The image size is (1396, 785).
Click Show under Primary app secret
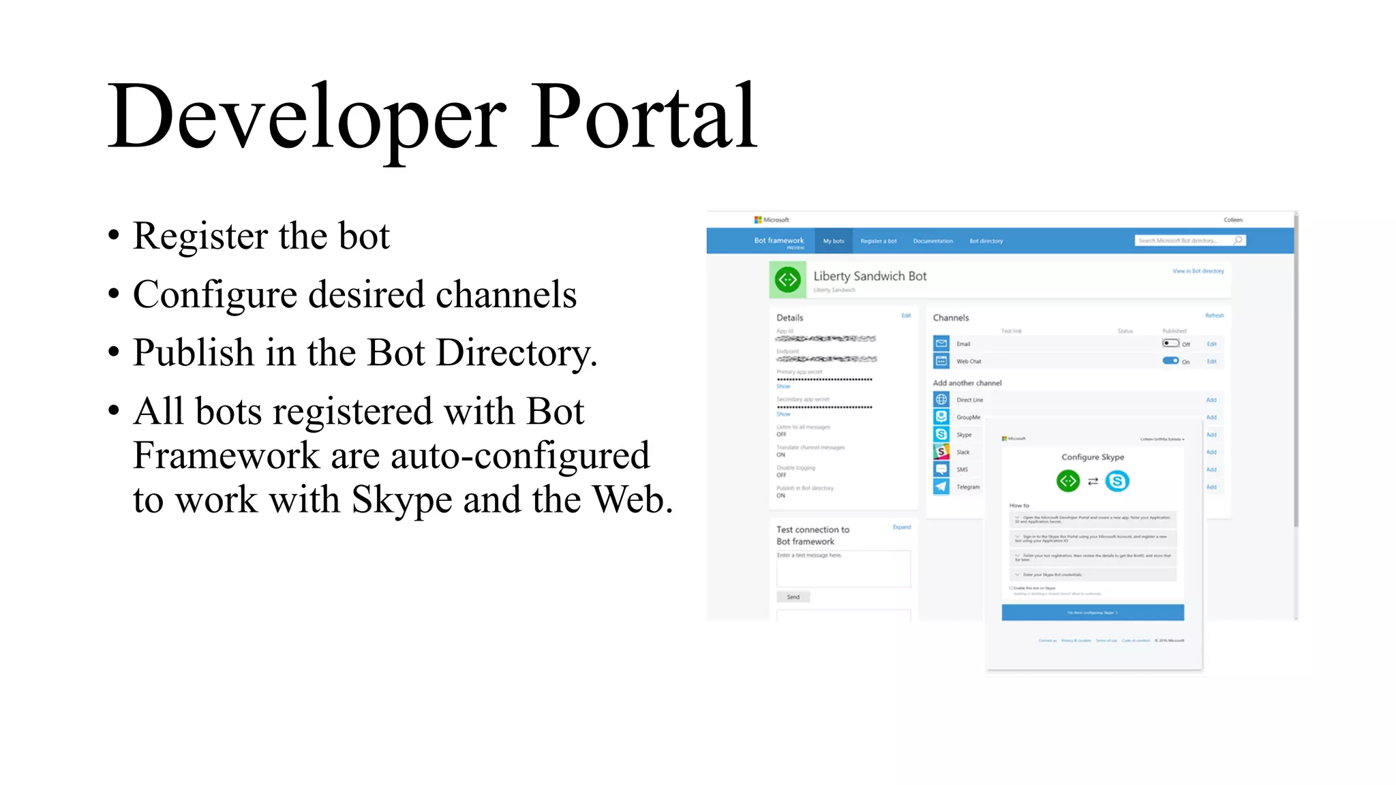pyautogui.click(x=783, y=386)
